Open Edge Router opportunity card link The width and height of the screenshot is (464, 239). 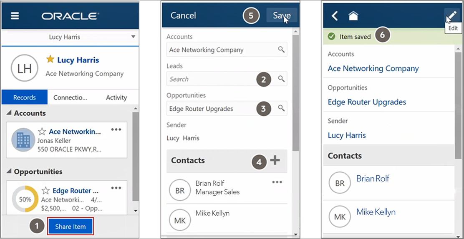point(76,190)
